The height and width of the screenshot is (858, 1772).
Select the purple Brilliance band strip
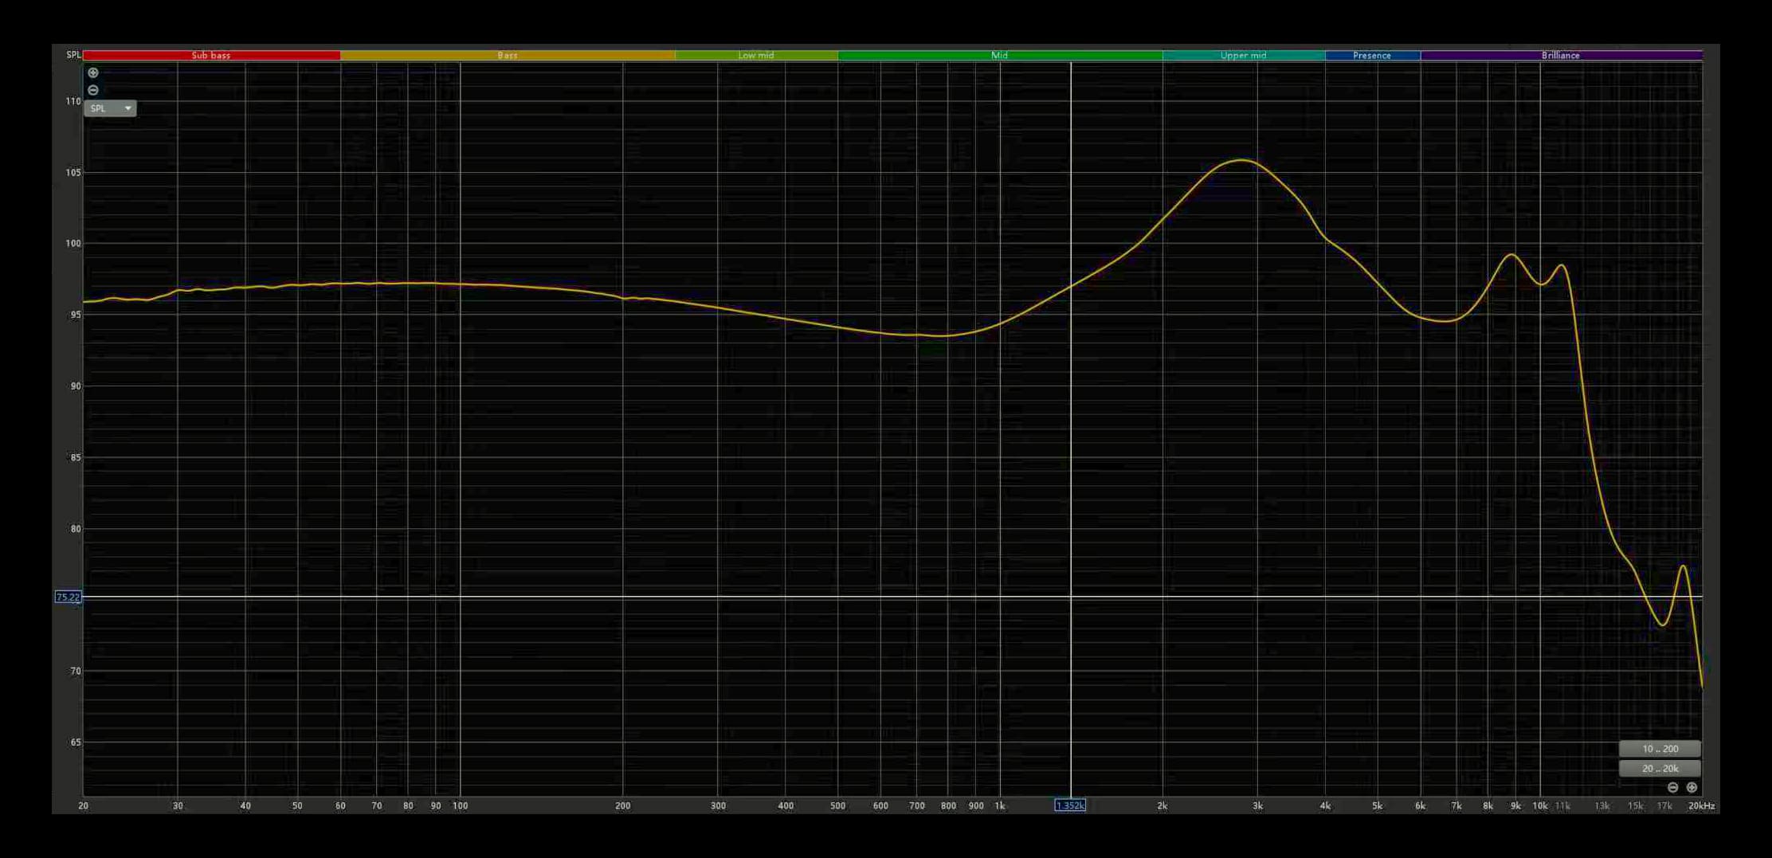click(1561, 56)
